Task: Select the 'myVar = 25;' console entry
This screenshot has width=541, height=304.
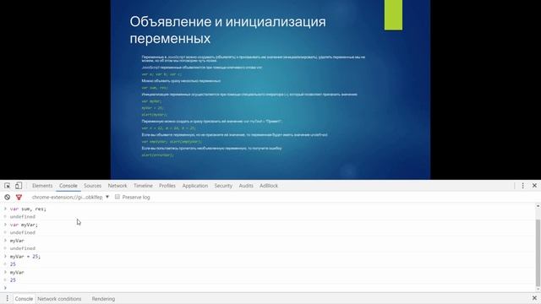Action: [25, 257]
